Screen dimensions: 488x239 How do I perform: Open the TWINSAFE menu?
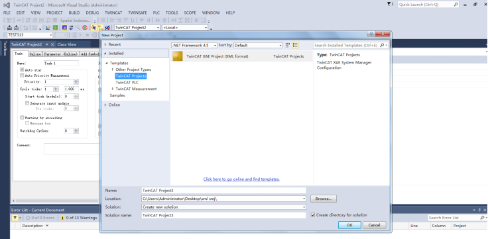click(137, 13)
